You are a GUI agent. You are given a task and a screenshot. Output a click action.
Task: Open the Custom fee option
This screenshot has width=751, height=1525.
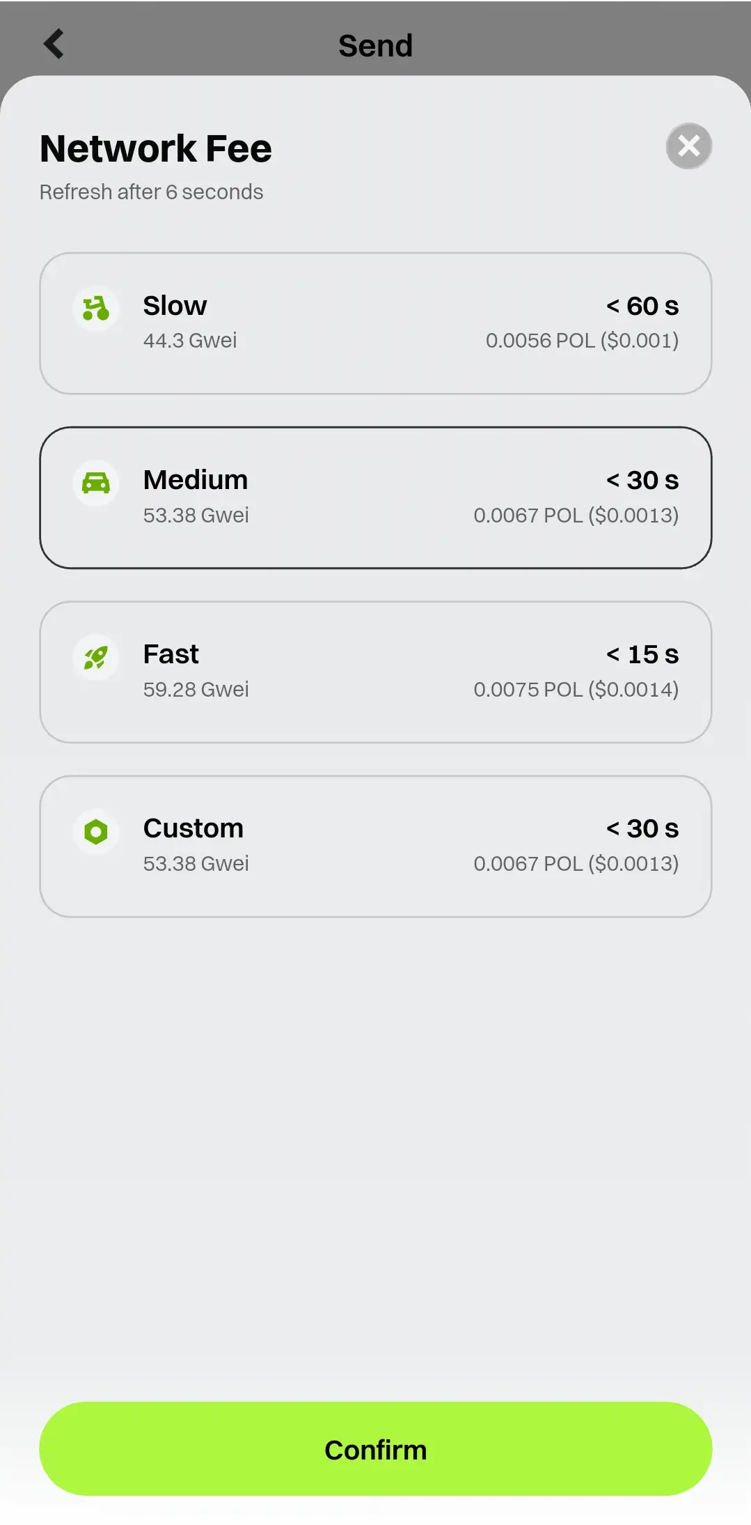click(376, 846)
